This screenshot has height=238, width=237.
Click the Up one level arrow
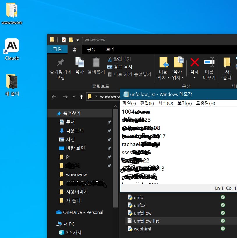(82, 97)
